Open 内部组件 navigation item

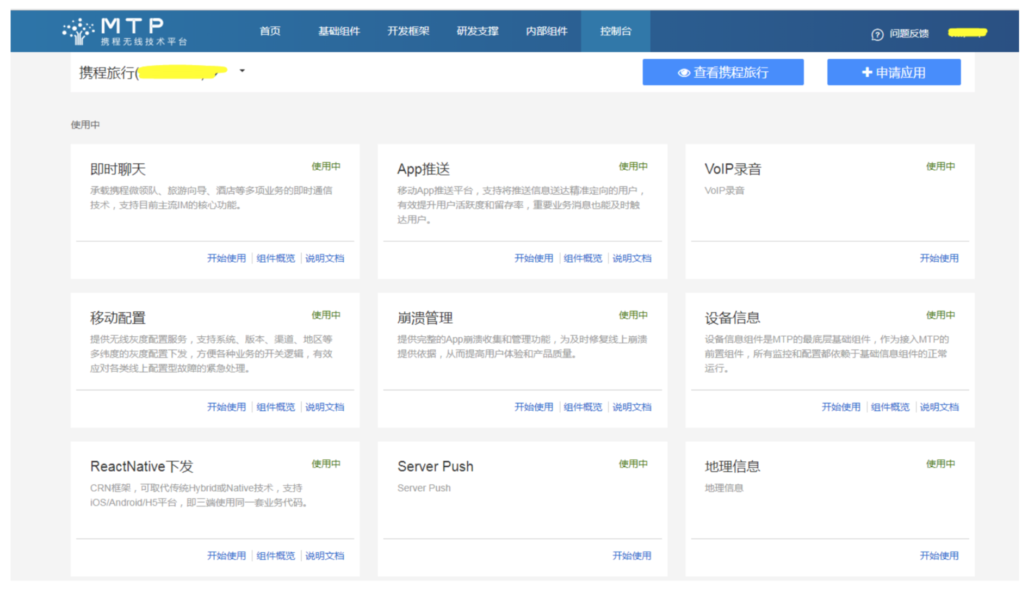(546, 31)
